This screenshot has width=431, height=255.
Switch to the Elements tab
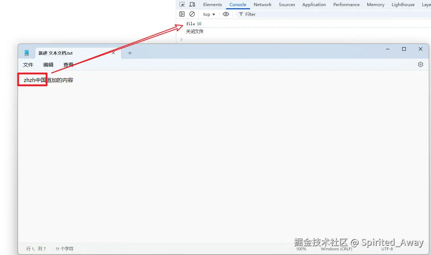tap(212, 5)
